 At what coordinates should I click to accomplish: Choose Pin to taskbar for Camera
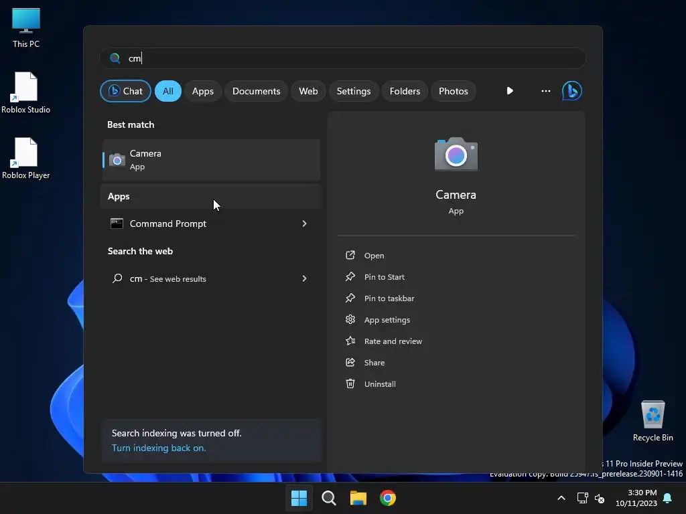[x=389, y=298]
